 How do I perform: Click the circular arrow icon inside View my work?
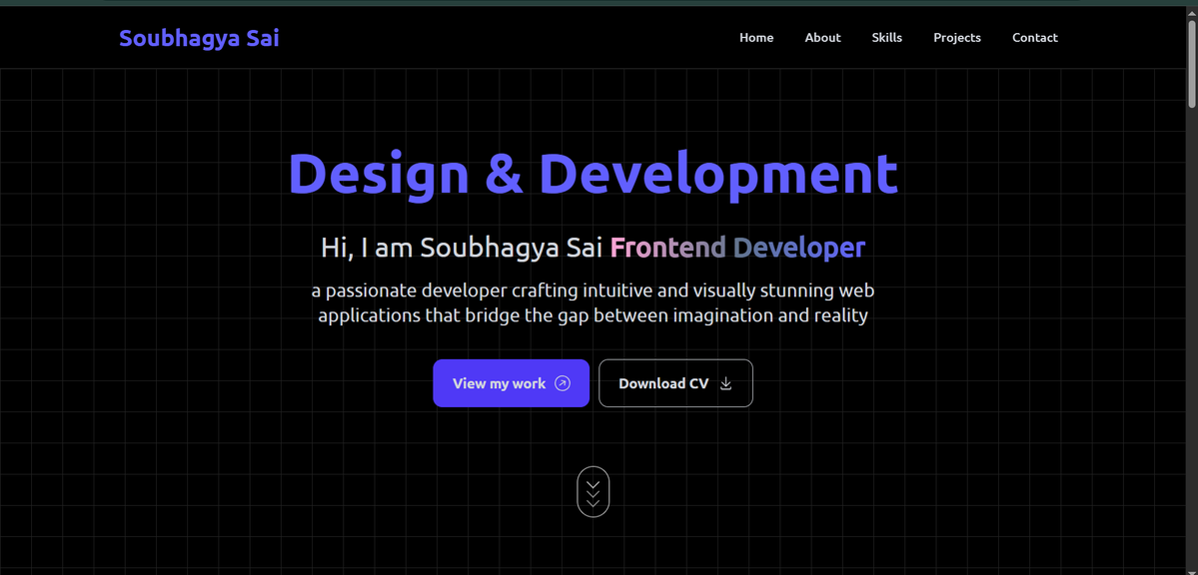pyautogui.click(x=564, y=383)
